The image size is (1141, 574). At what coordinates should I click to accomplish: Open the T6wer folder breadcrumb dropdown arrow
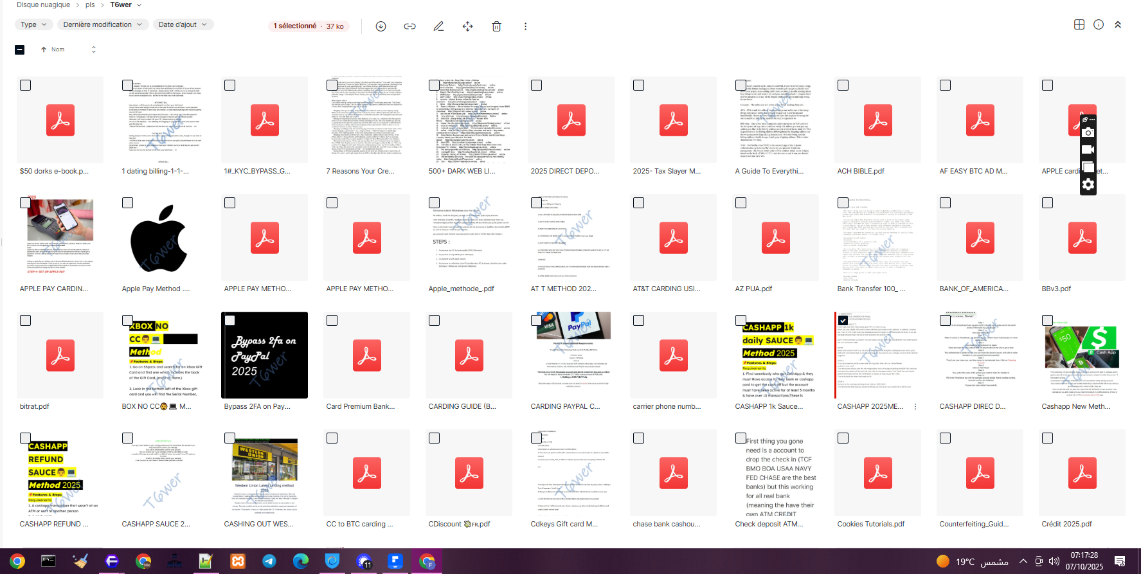pyautogui.click(x=139, y=5)
